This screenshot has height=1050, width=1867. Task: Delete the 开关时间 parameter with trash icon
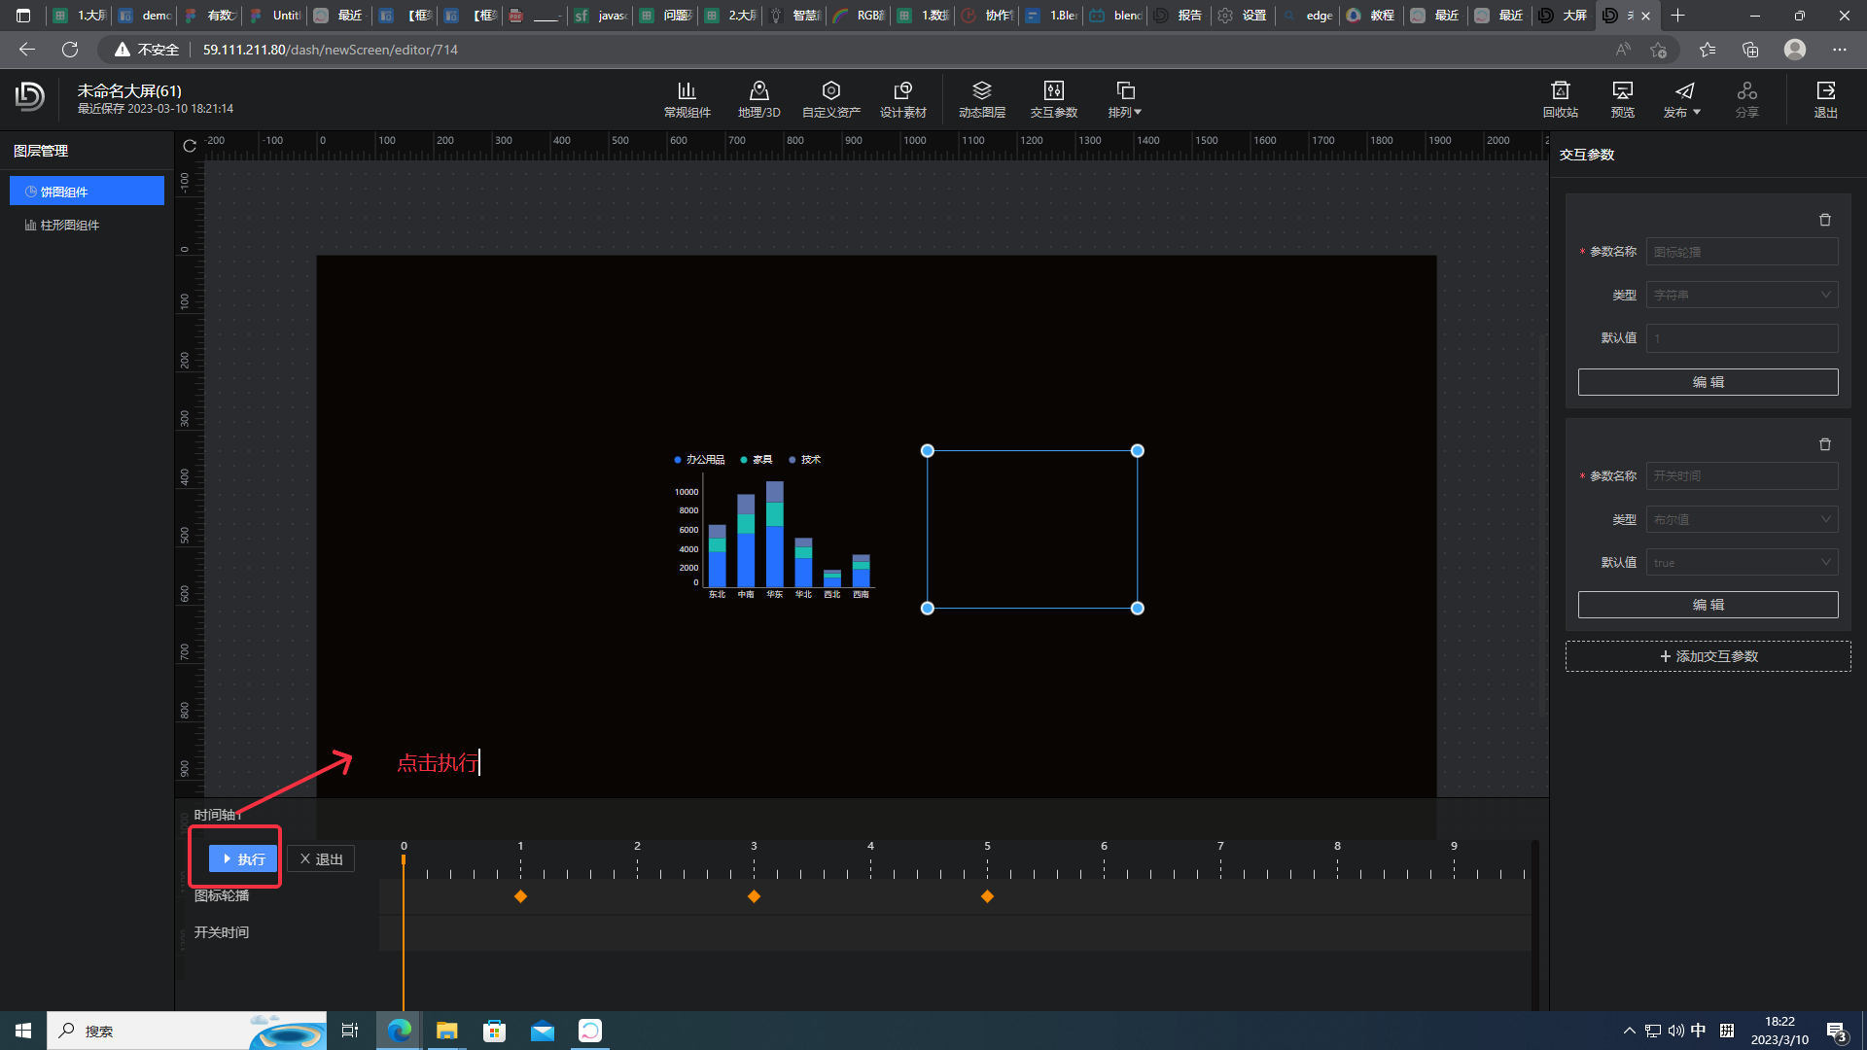tap(1825, 443)
